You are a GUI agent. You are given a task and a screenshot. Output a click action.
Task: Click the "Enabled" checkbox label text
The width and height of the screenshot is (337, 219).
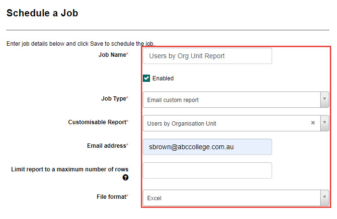(x=163, y=78)
